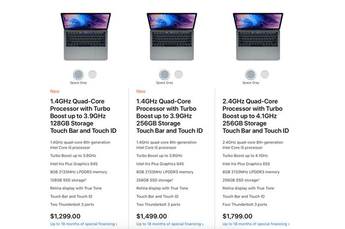This screenshot has width=345, height=229.
Task: Click the 1.4GHz 128GB Storage model heading
Action: (83, 116)
